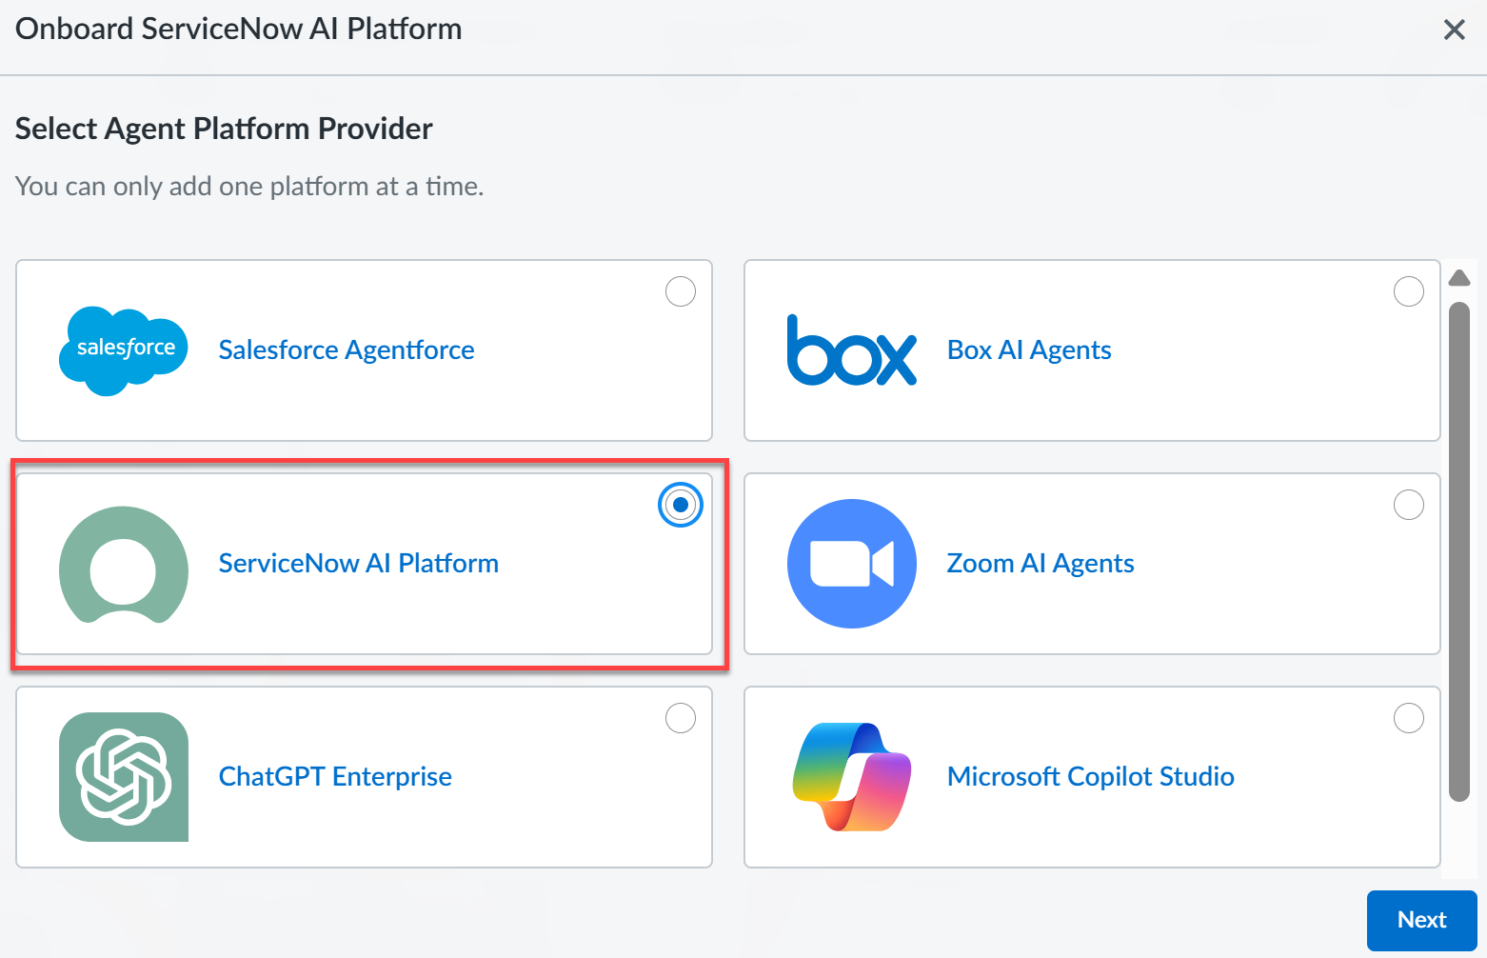This screenshot has width=1487, height=958.
Task: Click the Microsoft Copilot Studio label
Action: pyautogui.click(x=1091, y=777)
